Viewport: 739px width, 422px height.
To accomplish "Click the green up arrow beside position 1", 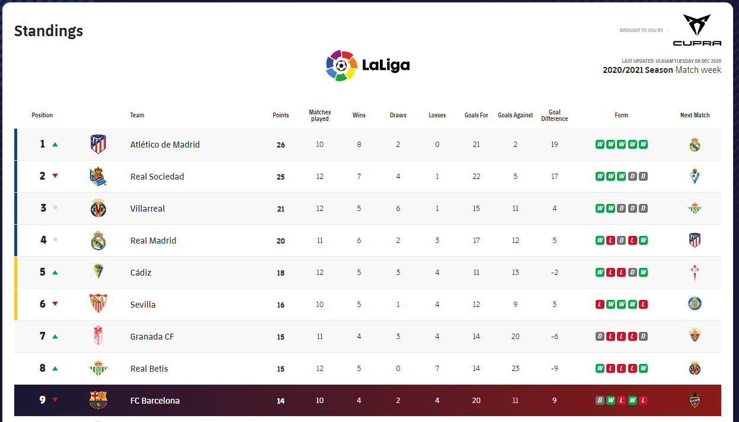I will point(55,145).
